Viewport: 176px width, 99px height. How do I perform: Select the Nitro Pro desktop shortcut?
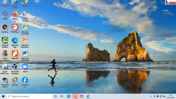click(15, 55)
